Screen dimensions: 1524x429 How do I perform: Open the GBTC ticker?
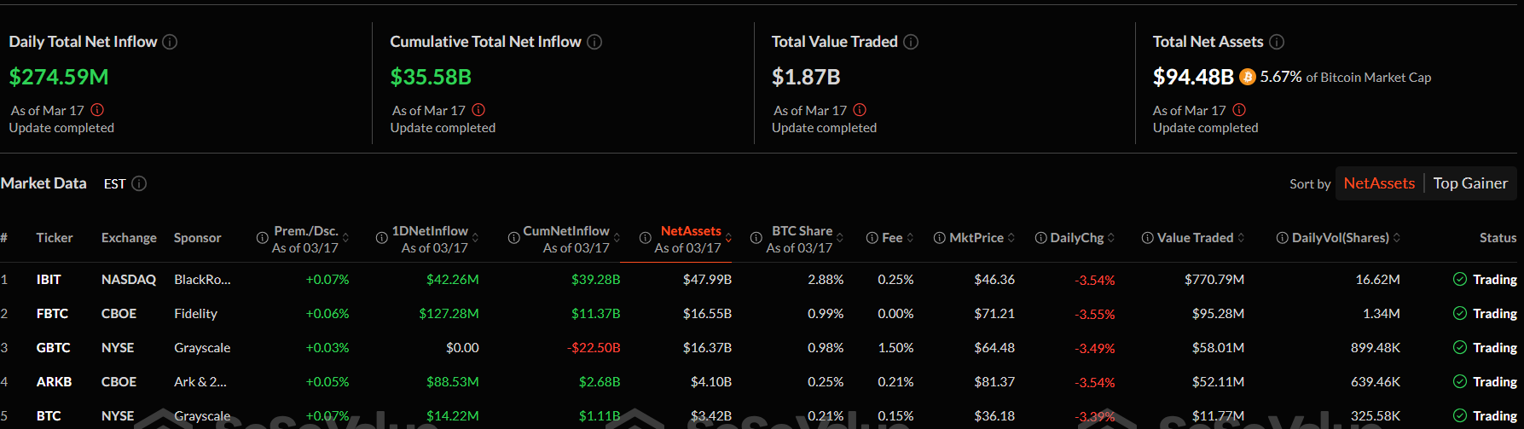pos(53,347)
